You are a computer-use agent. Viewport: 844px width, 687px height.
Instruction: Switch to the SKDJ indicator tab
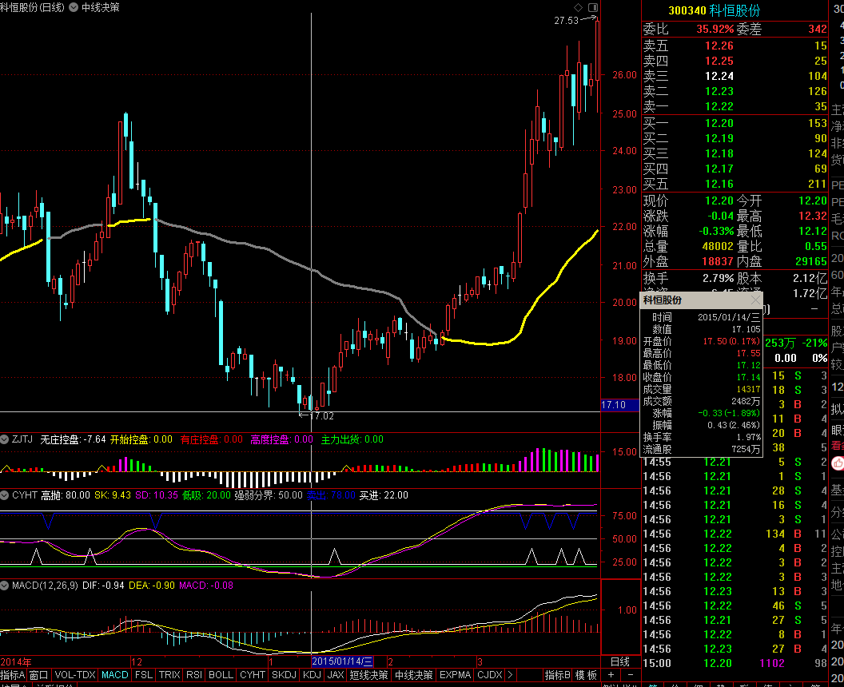tap(285, 675)
